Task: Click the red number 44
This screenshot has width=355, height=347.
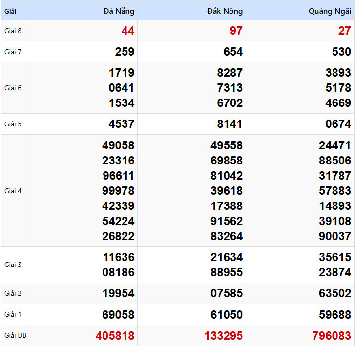Action: click(x=128, y=31)
